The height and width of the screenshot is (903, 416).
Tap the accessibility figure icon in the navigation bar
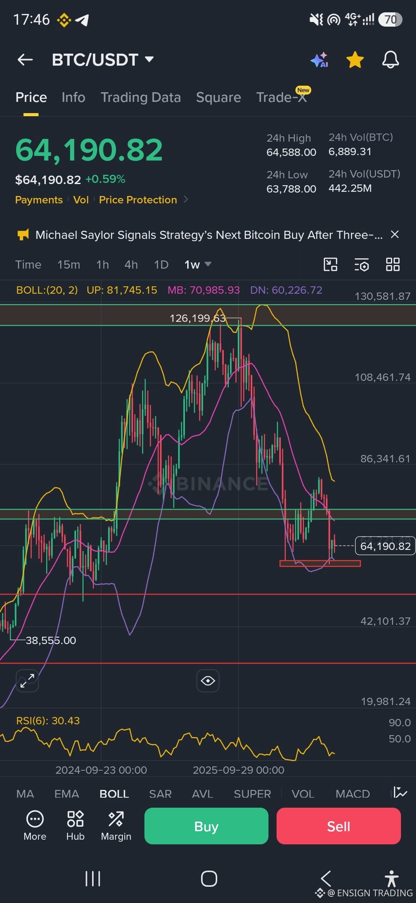(x=391, y=879)
